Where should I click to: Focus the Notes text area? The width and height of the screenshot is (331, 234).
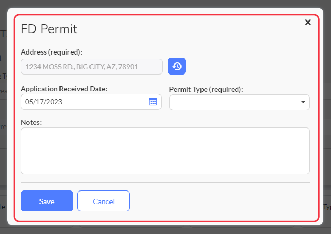[x=165, y=151]
